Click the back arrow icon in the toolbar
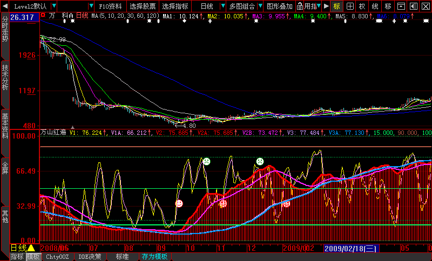This screenshot has height=261, width=432. pyautogui.click(x=4, y=6)
